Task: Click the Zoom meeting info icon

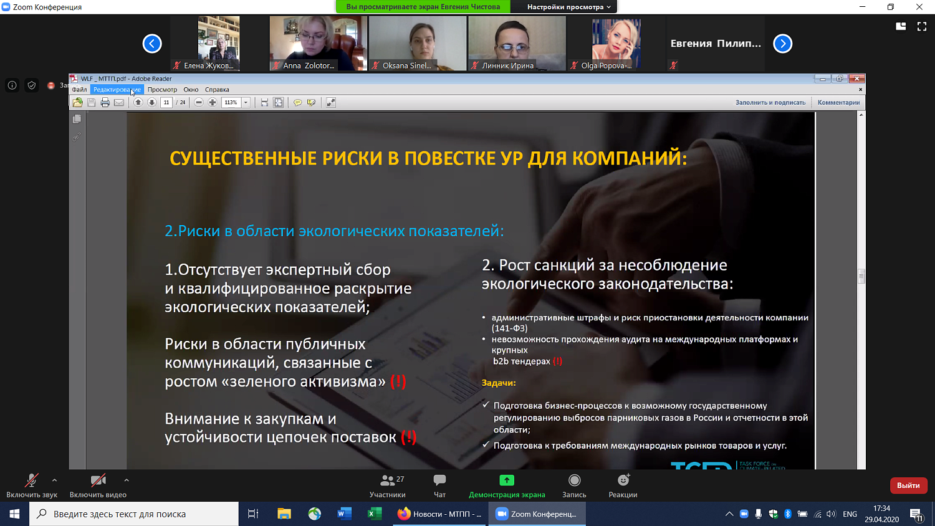Action: point(12,85)
